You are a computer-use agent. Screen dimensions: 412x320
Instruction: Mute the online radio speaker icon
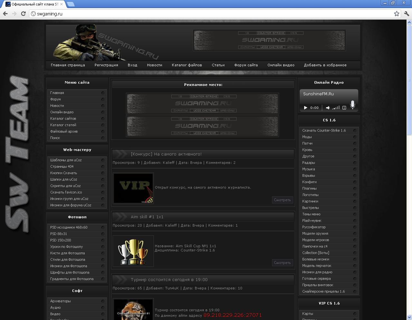click(x=328, y=108)
